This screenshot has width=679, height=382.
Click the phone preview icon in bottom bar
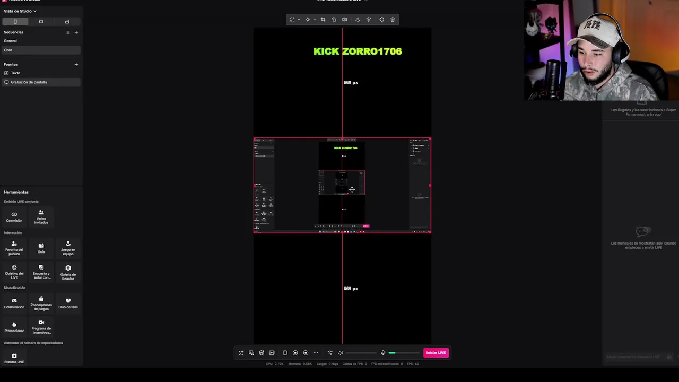pos(285,353)
